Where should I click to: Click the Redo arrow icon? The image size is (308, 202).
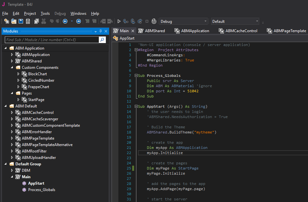tap(57, 21)
